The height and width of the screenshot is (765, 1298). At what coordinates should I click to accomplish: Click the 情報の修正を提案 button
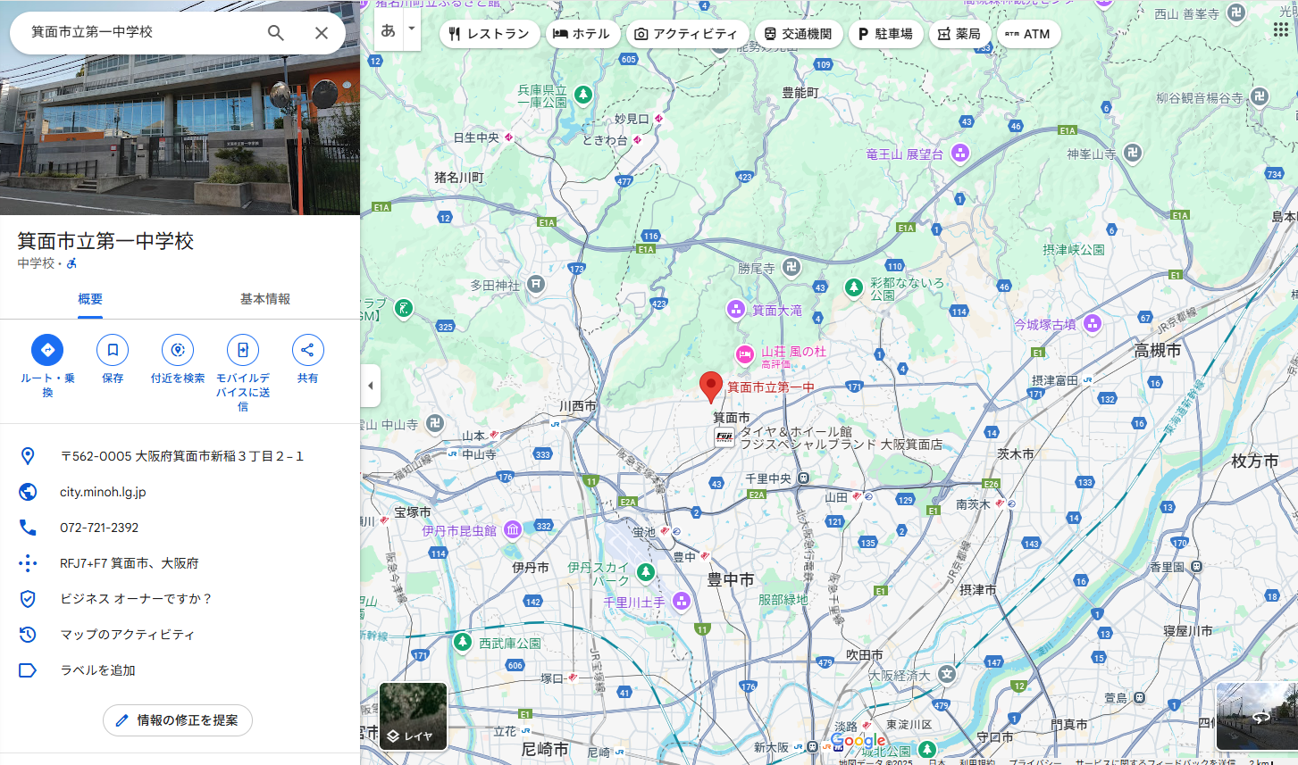pos(178,720)
